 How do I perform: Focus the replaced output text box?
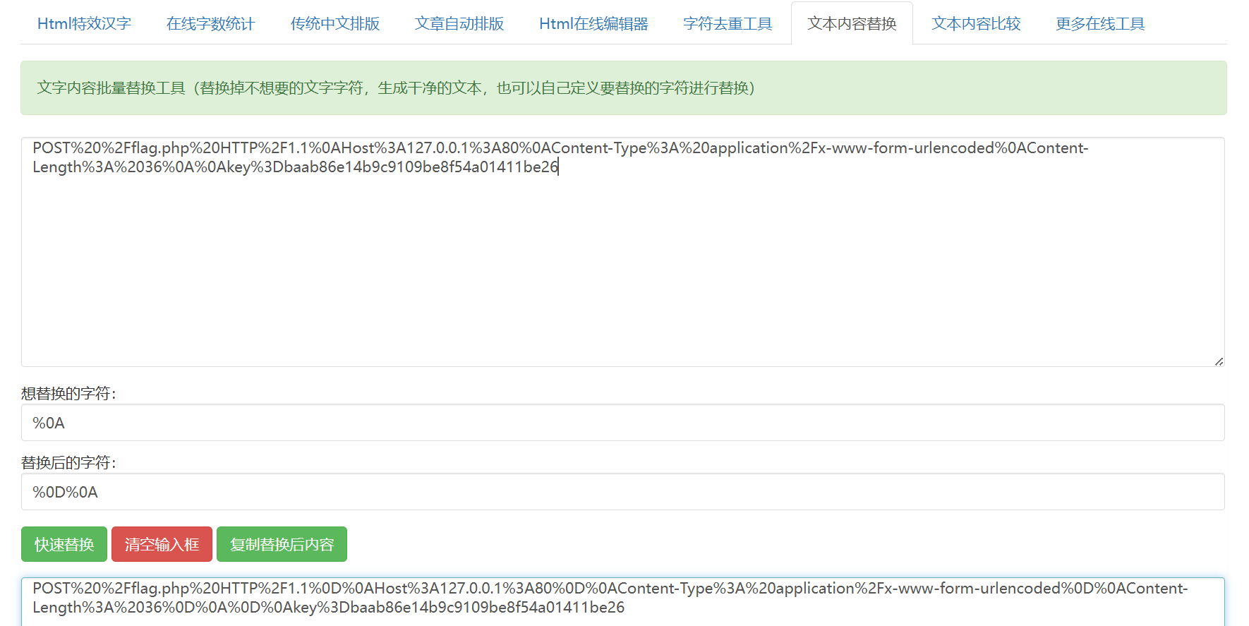621,601
